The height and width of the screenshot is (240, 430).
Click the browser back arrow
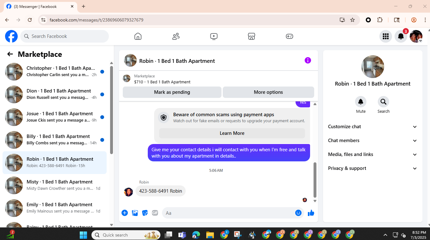7,20
